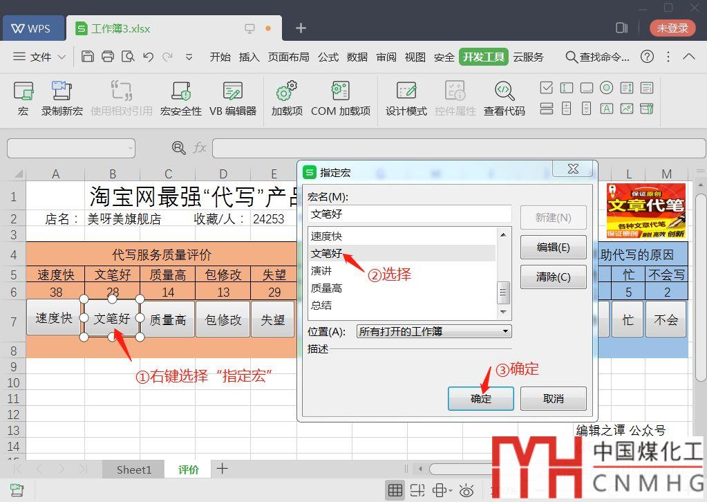Select 演讲 in the macro list
Viewport: 707px width, 502px height.
coord(402,270)
